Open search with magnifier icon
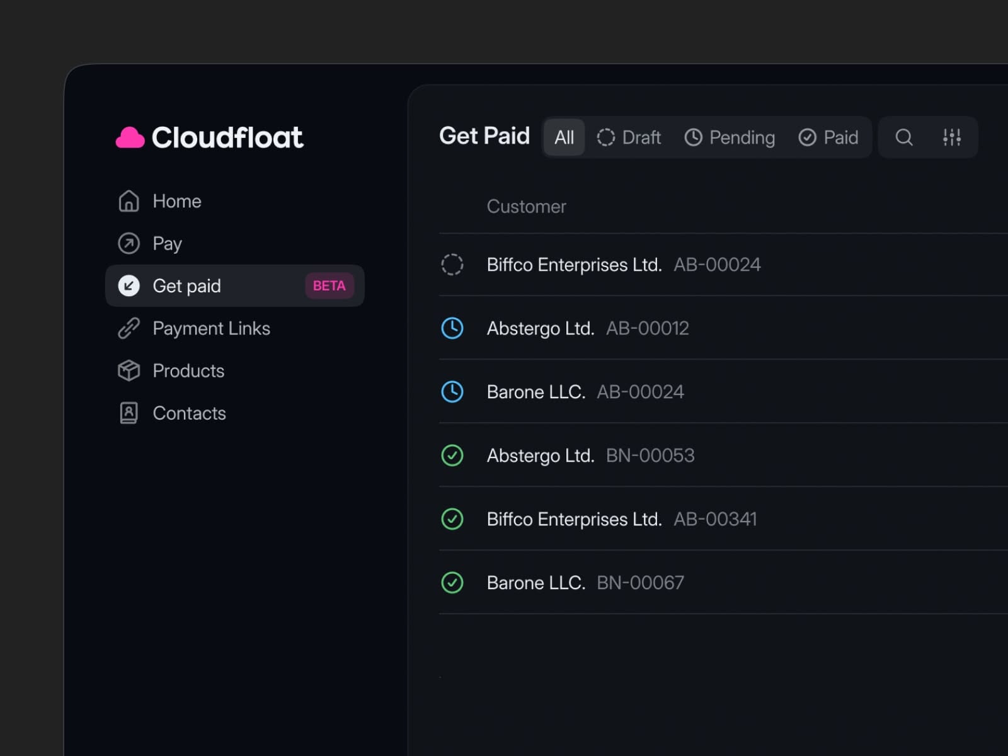 (x=904, y=137)
